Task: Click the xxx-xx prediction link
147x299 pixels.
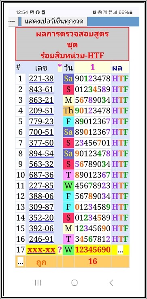Action: pyautogui.click(x=41, y=250)
